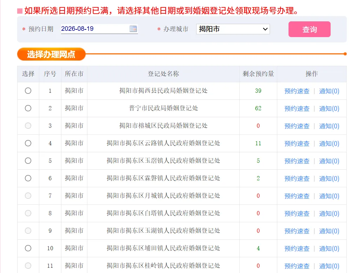358x273 pixels.
Task: Open 通知(0) for 桂岭镇 row
Action: [x=329, y=266]
